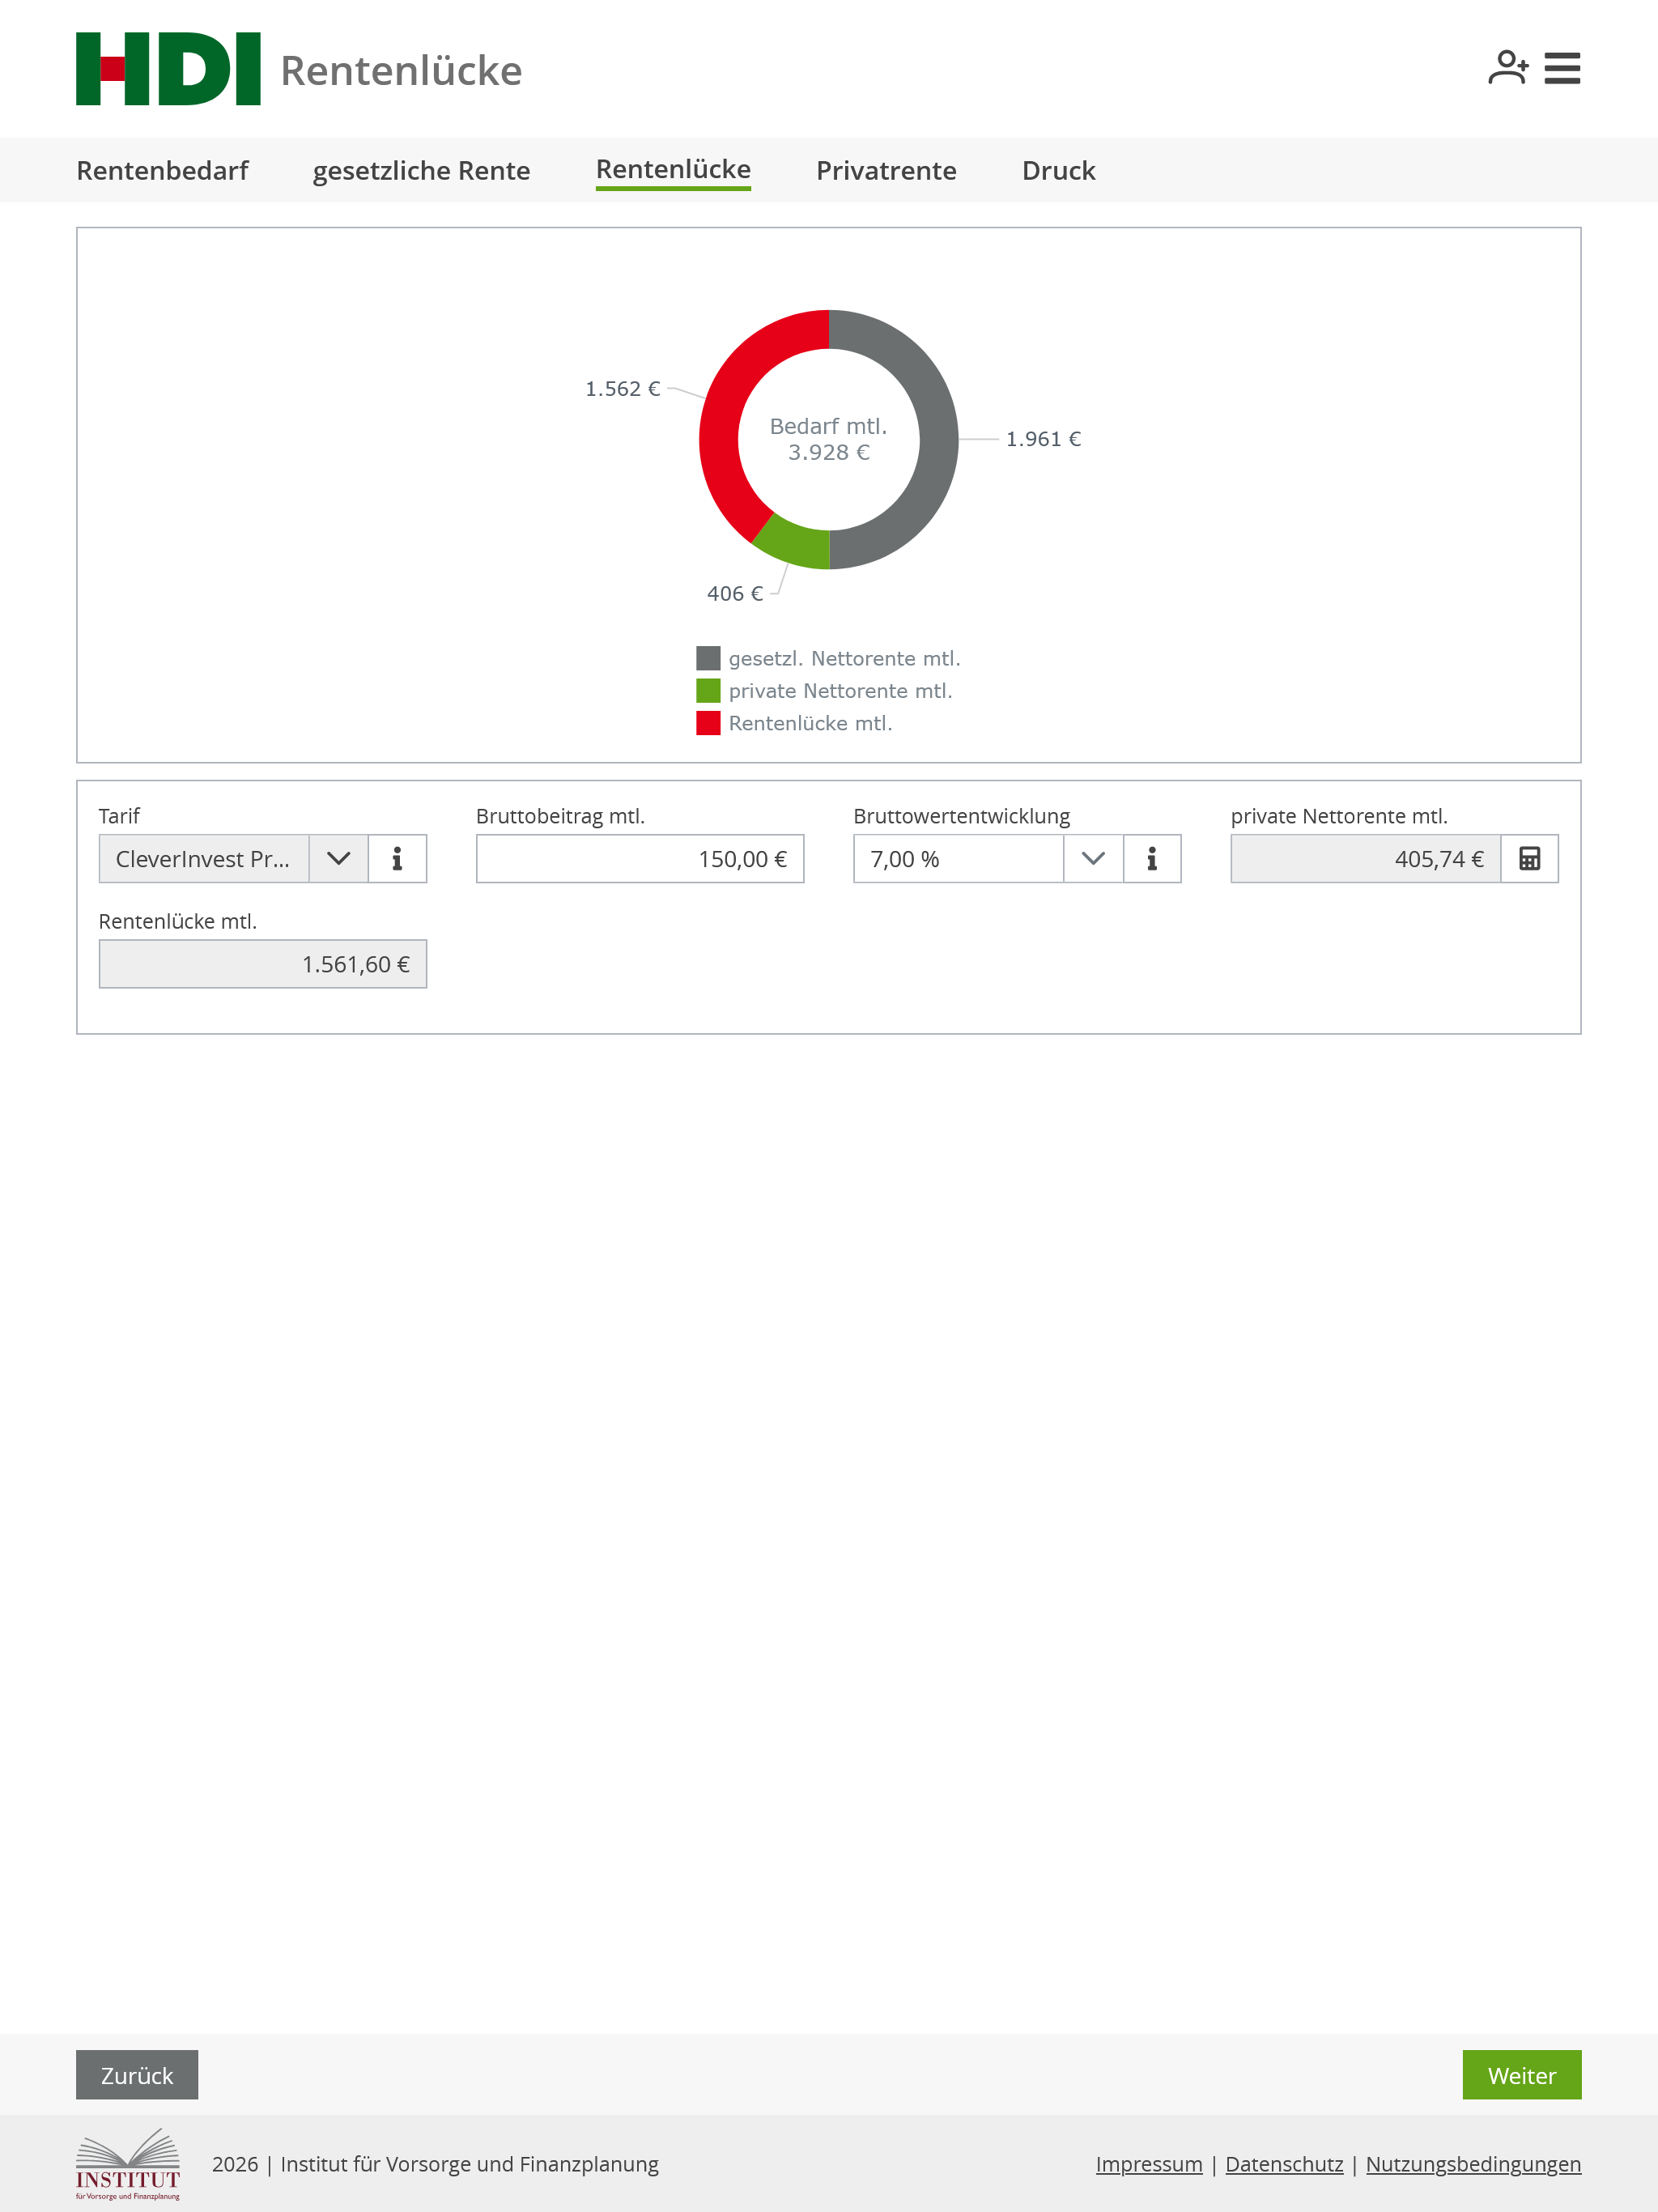Click the Bedarf mtl. 3.928 € center text
Viewport: 1658px width, 2212px height.
pos(828,439)
